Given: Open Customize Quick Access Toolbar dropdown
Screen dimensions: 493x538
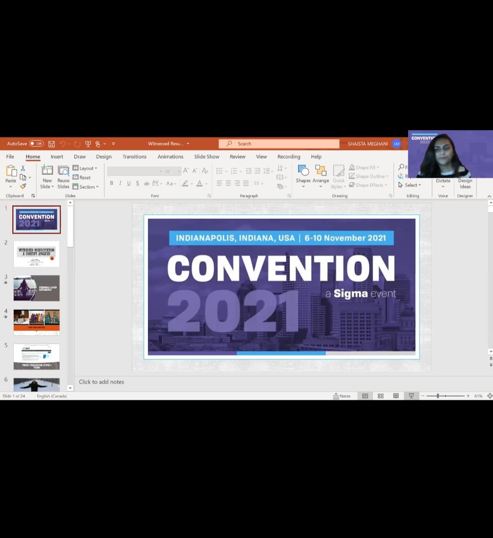Looking at the screenshot, I should pyautogui.click(x=113, y=144).
